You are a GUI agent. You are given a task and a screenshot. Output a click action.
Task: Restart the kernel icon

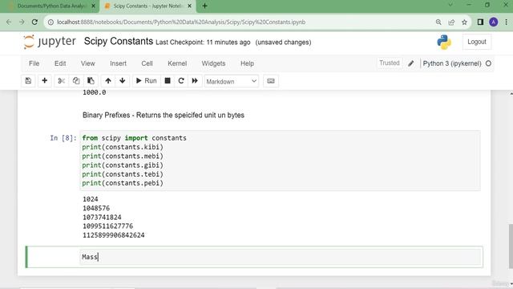(181, 81)
